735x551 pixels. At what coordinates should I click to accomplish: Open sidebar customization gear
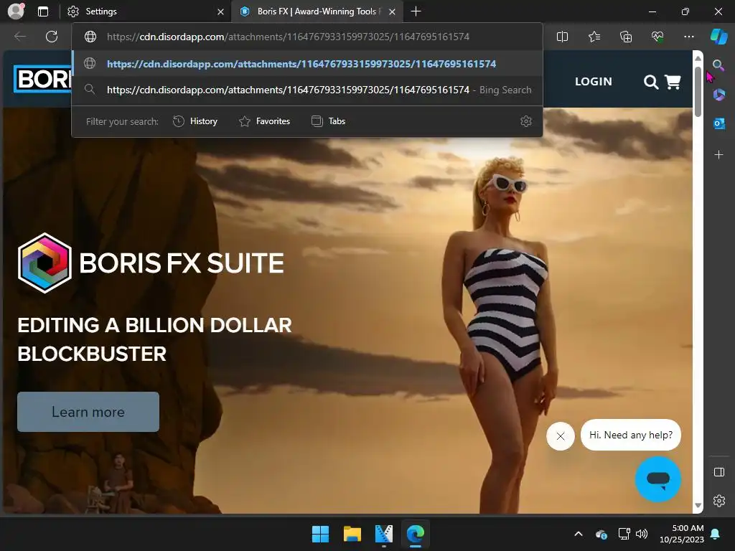719,501
